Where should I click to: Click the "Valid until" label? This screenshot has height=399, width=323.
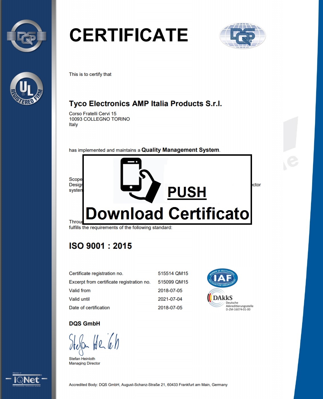79,299
